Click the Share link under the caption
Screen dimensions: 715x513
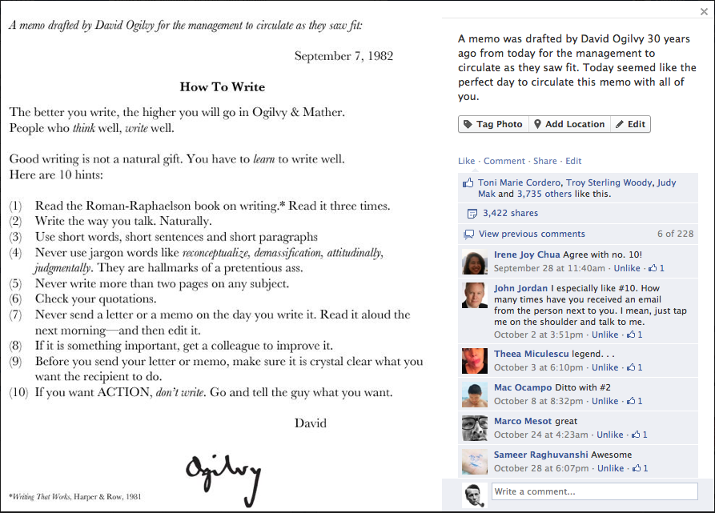[x=545, y=161]
